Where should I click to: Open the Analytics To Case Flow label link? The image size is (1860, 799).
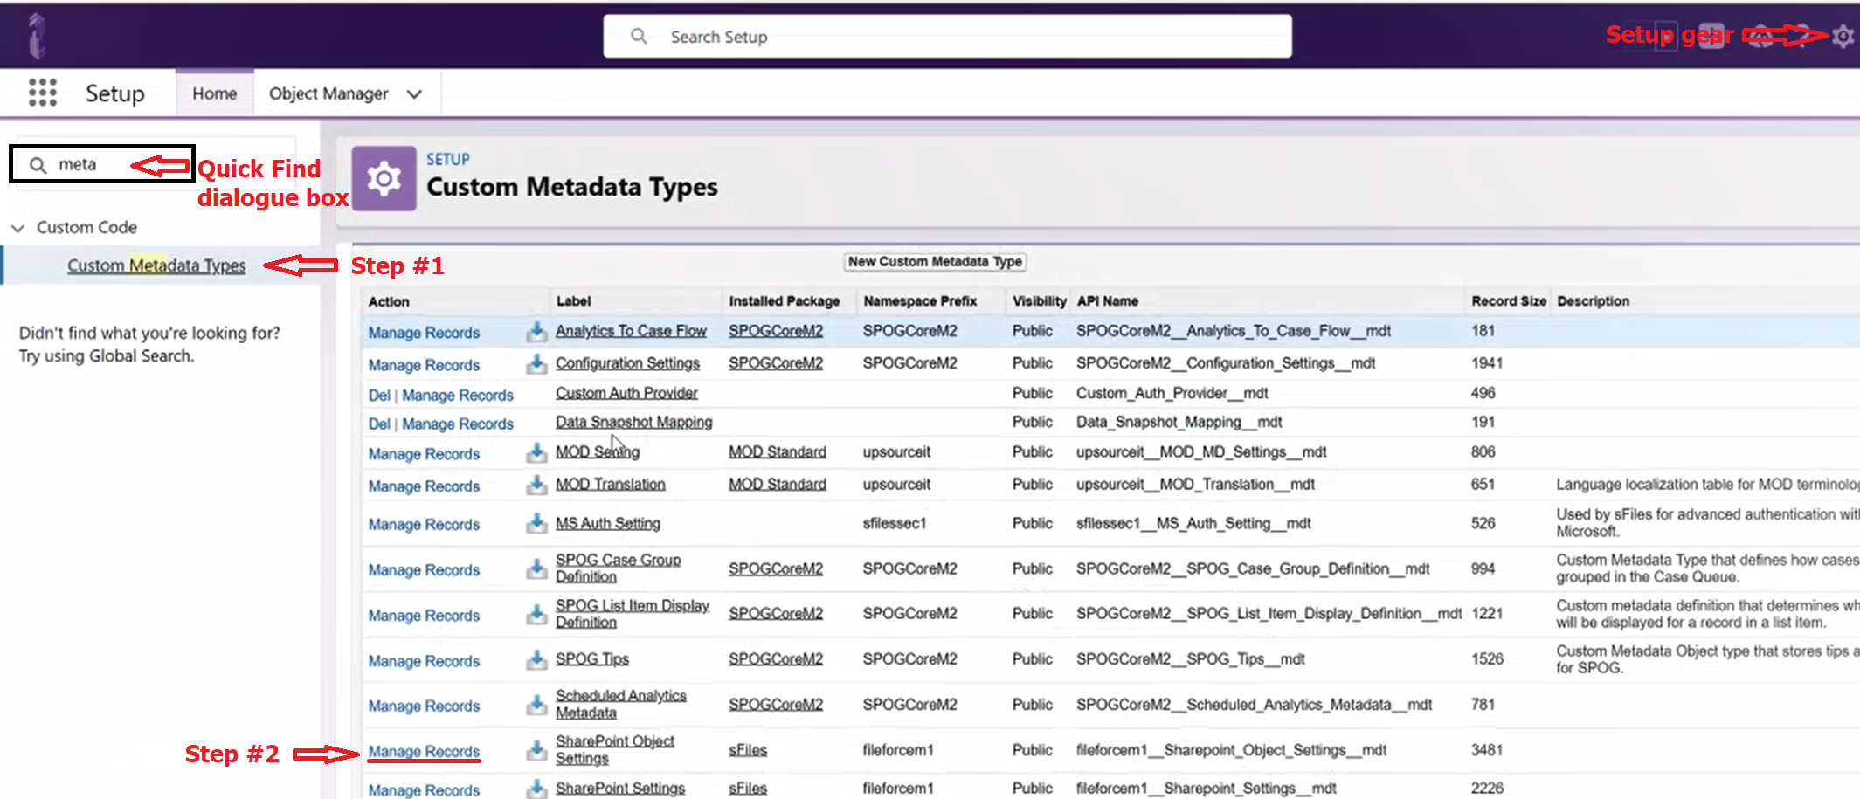(631, 331)
